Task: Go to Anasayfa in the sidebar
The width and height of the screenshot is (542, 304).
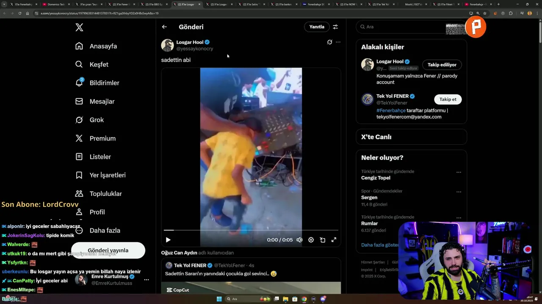Action: [x=96, y=46]
